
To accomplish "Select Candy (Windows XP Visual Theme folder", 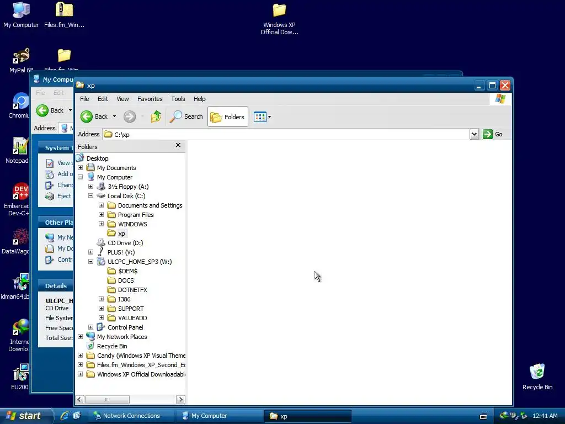I will [x=141, y=356].
